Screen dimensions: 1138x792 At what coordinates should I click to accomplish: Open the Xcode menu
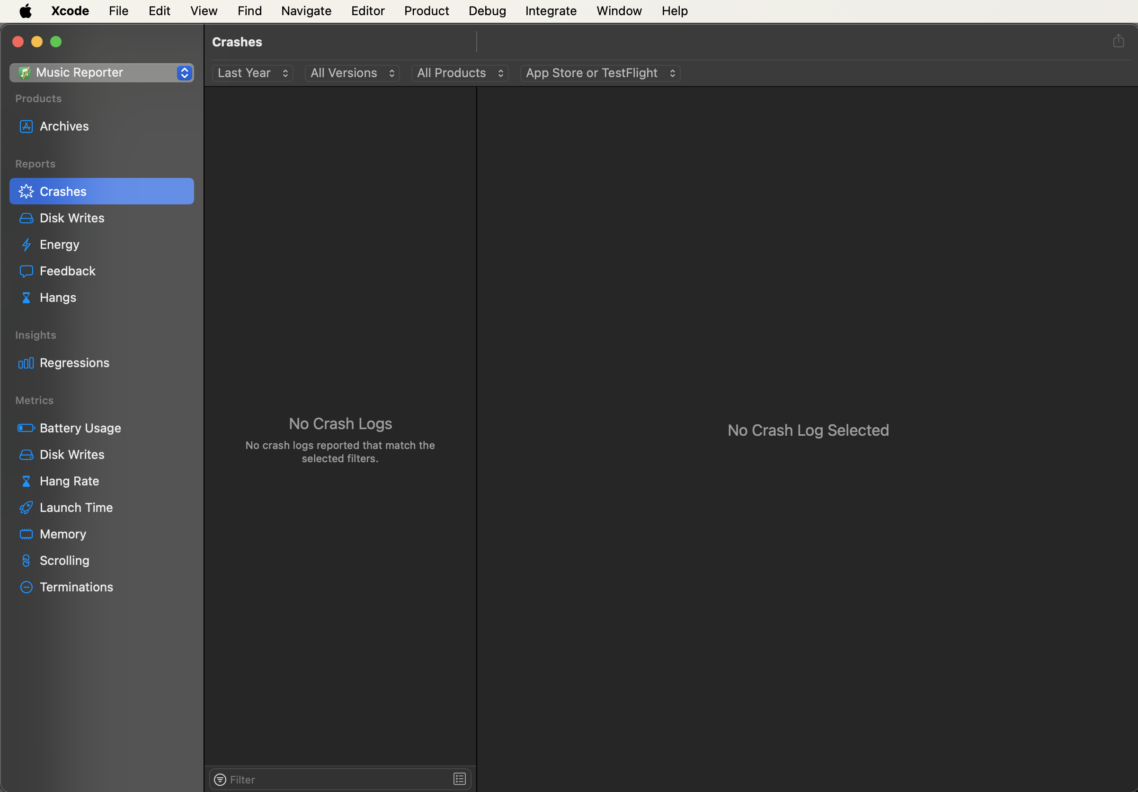(70, 11)
